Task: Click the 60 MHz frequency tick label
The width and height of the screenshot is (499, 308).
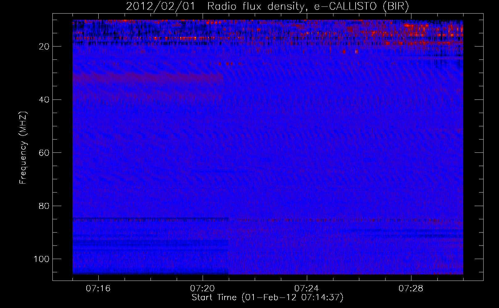Action: [x=44, y=153]
